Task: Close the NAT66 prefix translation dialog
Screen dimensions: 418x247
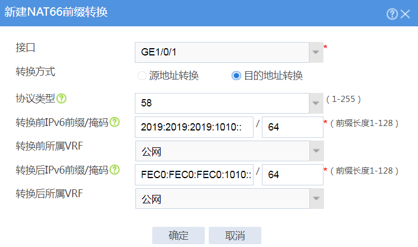Action: [405, 14]
